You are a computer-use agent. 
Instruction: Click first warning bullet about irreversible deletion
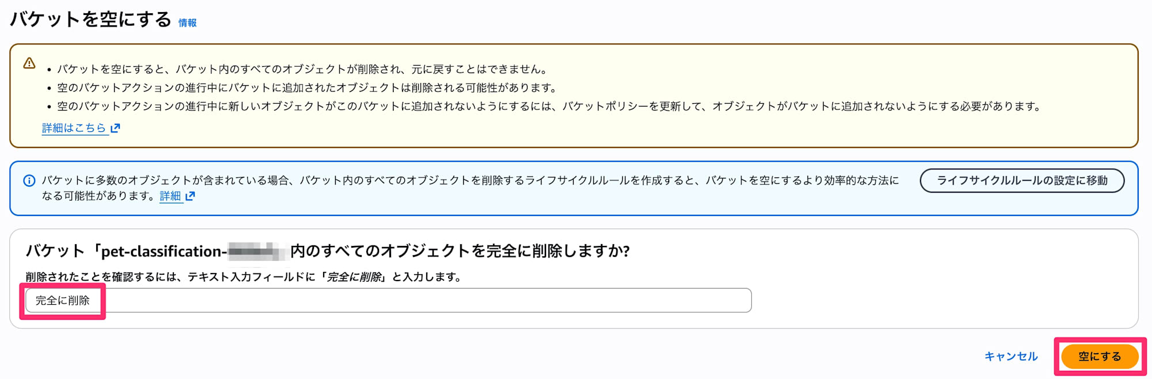(302, 69)
